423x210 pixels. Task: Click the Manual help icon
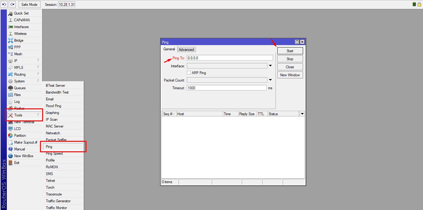click(11, 149)
